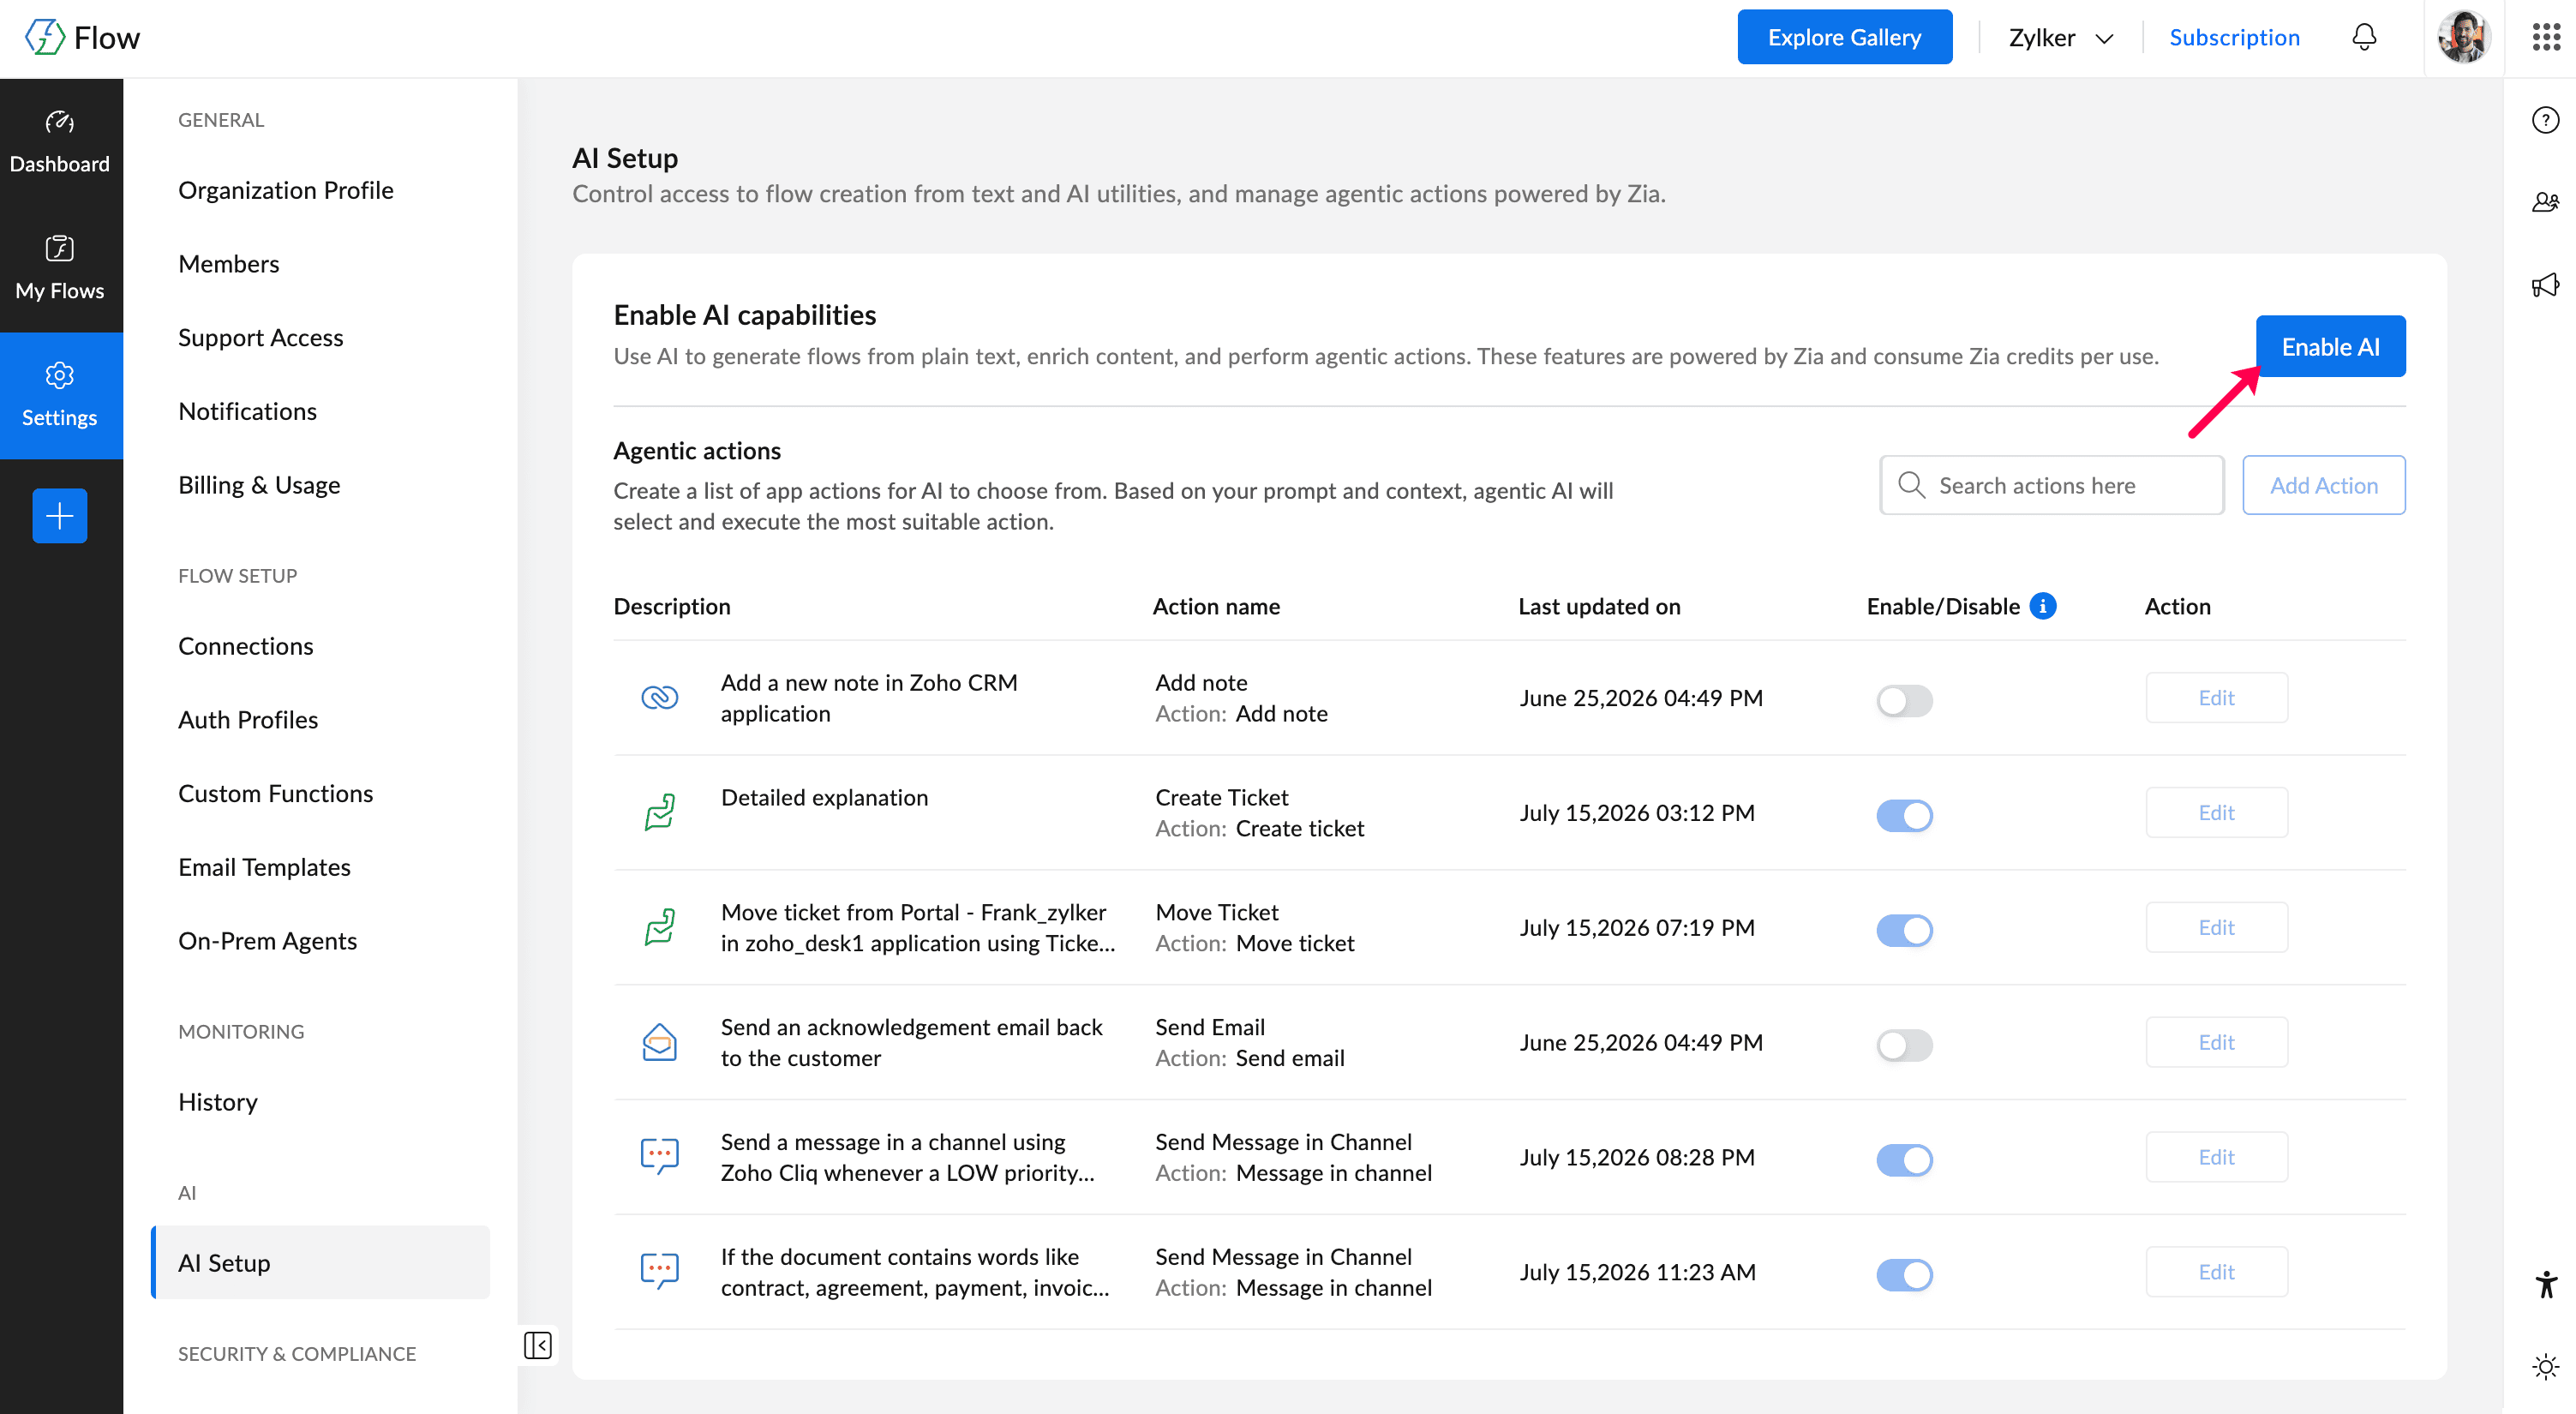
Task: Click the Explore Gallery button
Action: 1844,37
